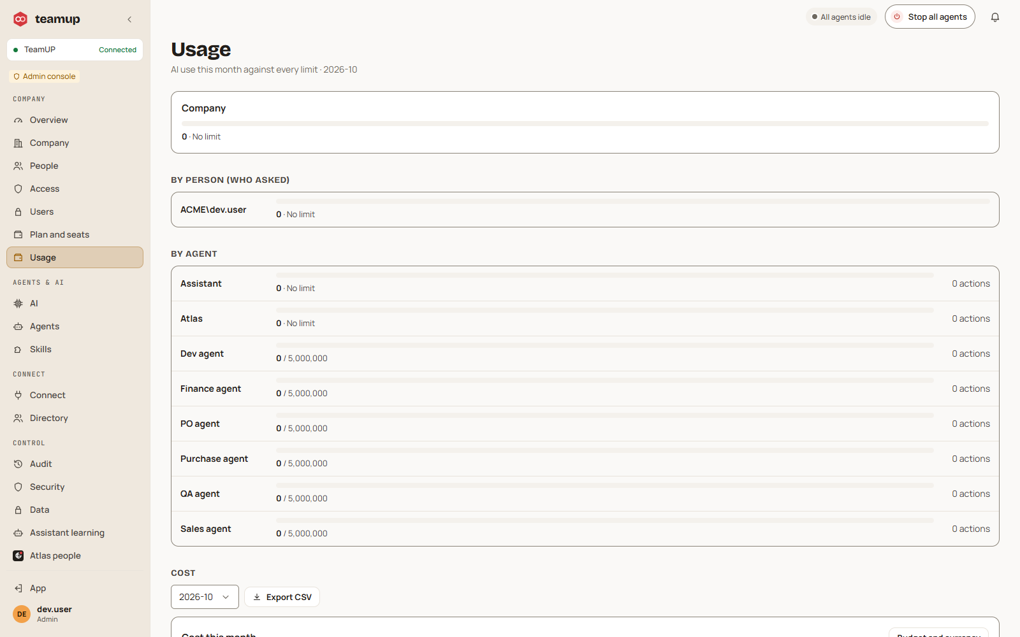Viewport: 1020px width, 637px height.
Task: Open the notifications bell
Action: tap(995, 17)
